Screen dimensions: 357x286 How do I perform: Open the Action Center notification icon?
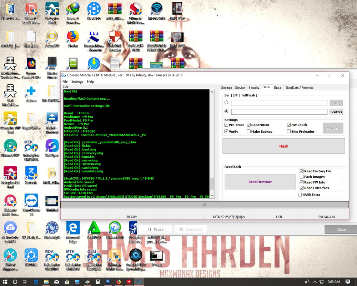(348, 282)
